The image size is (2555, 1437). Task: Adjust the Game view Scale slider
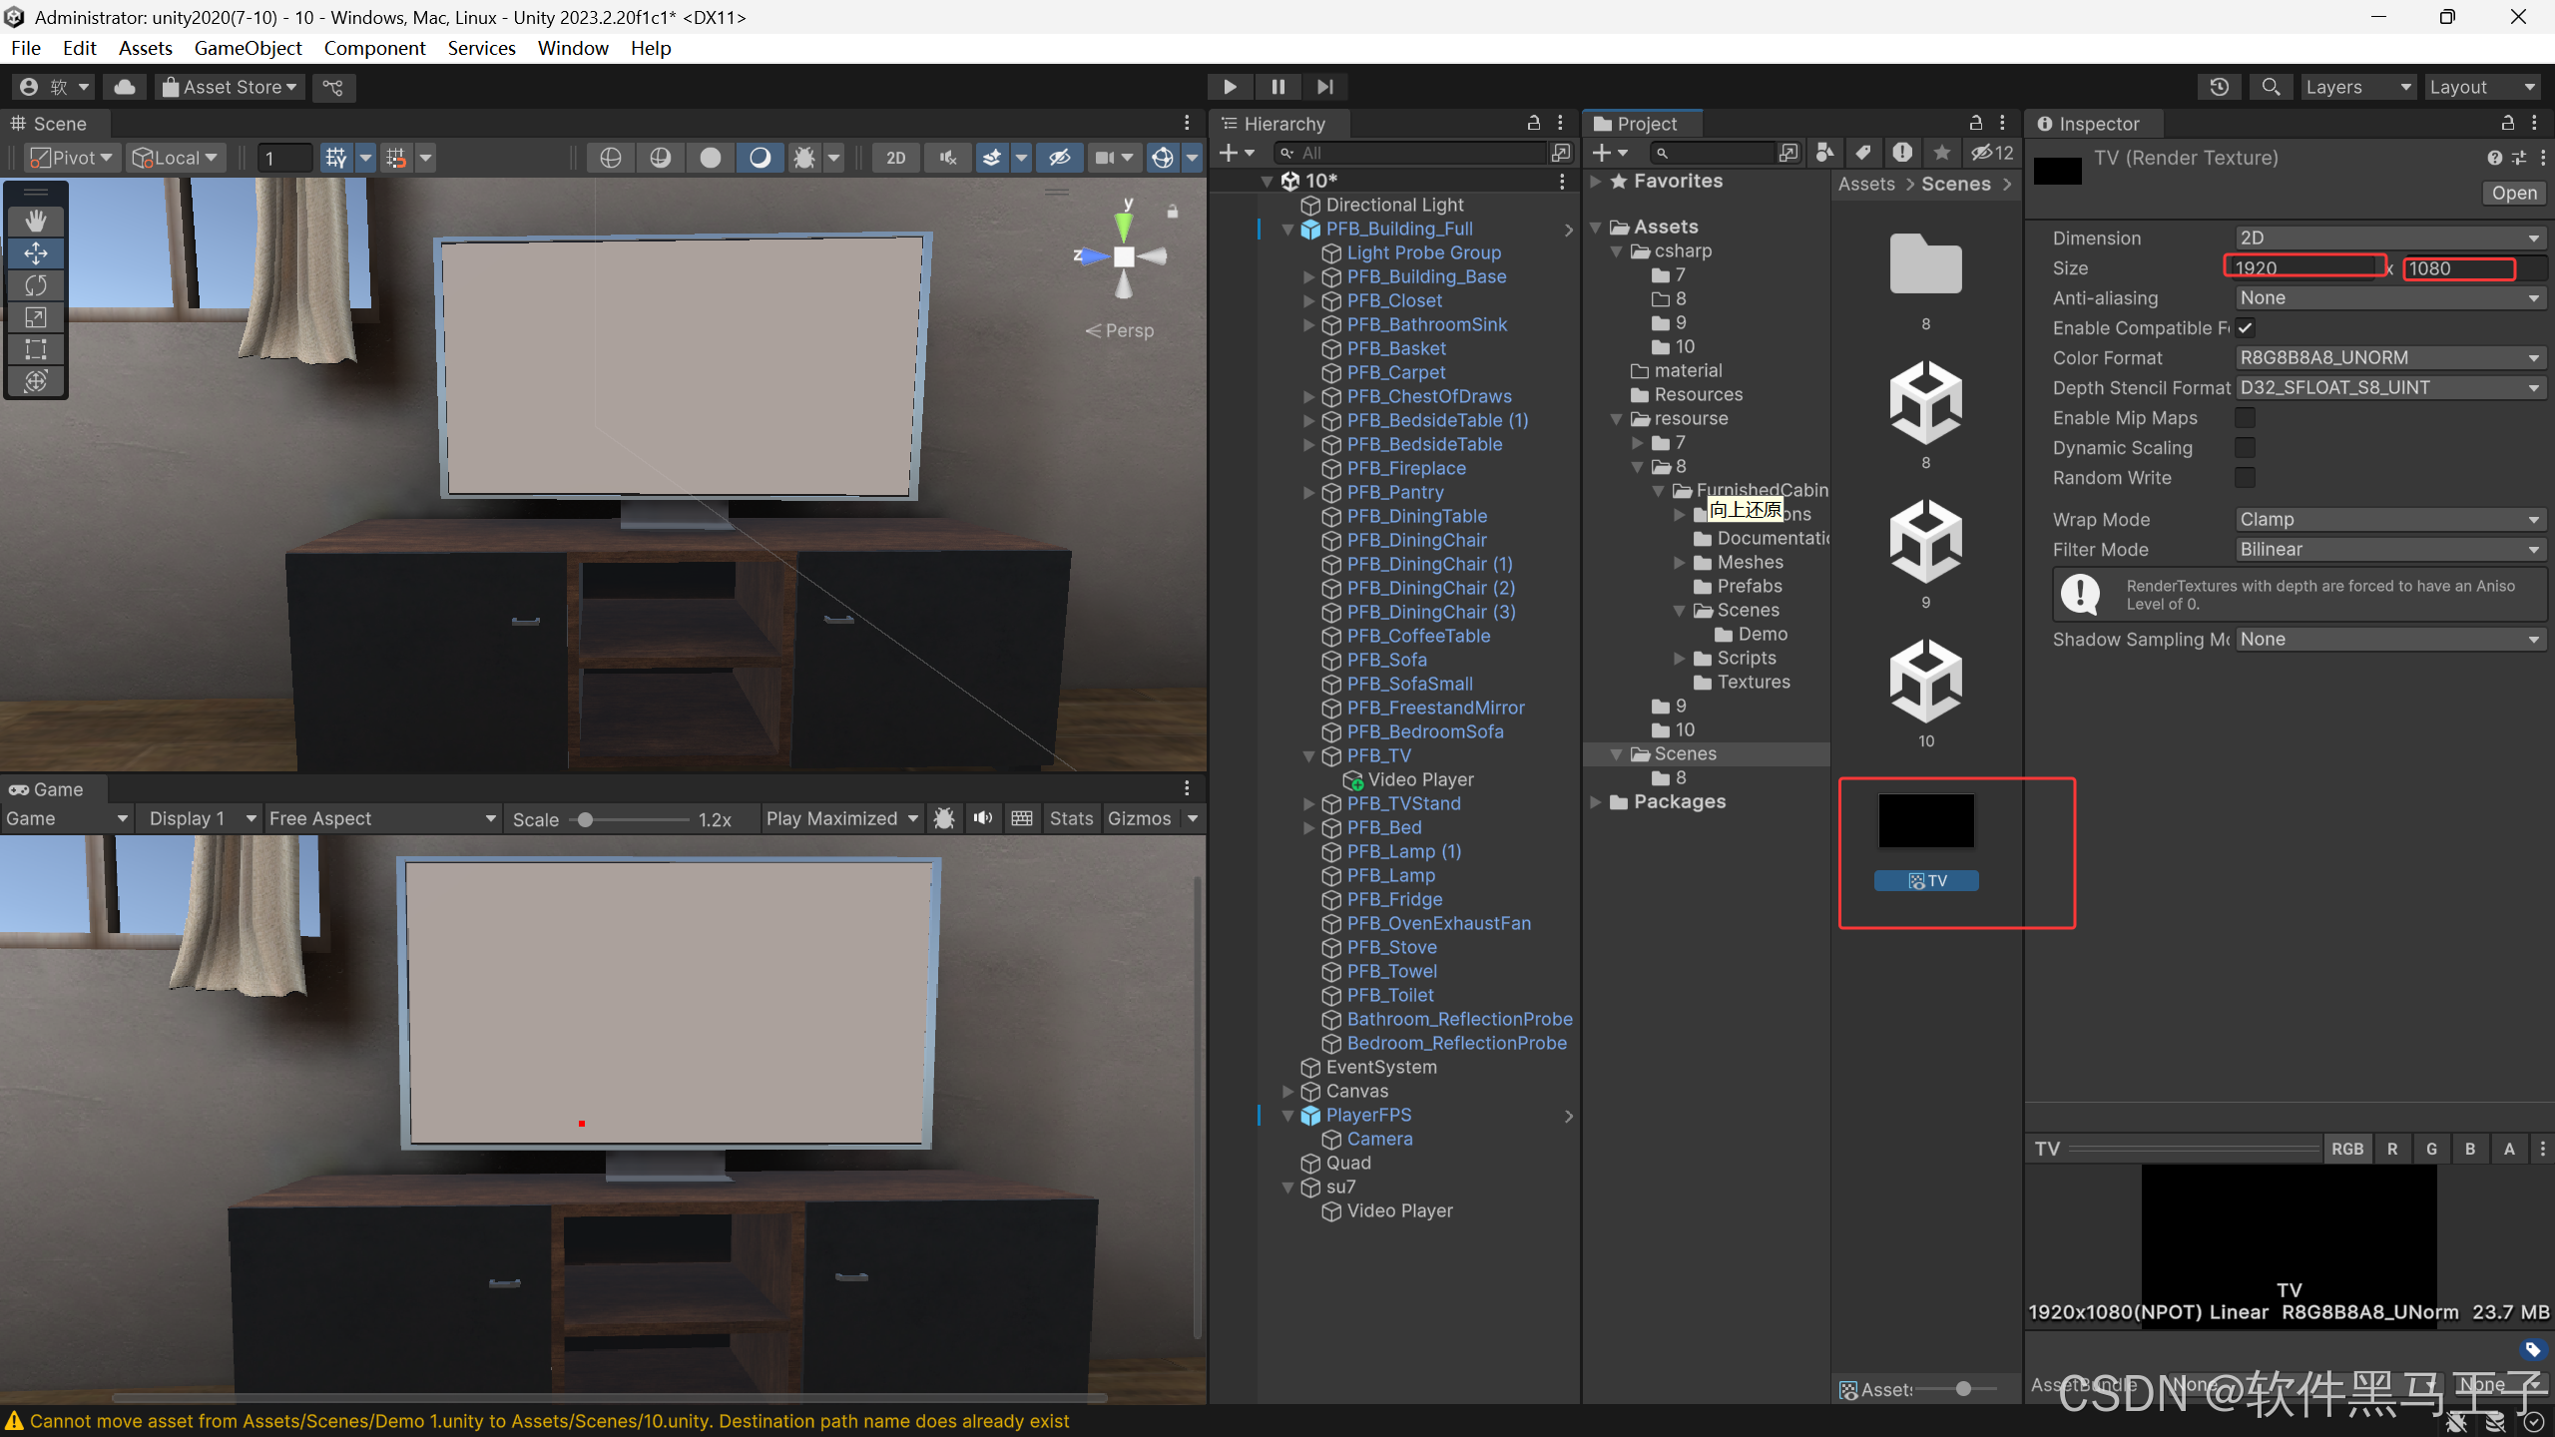[x=586, y=819]
